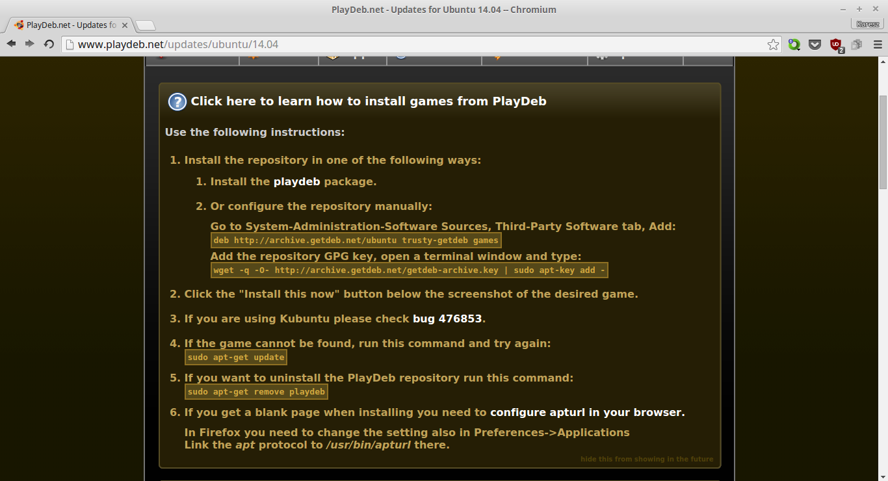Close the PlayDeb.net tab
The height and width of the screenshot is (481, 888).
(124, 25)
